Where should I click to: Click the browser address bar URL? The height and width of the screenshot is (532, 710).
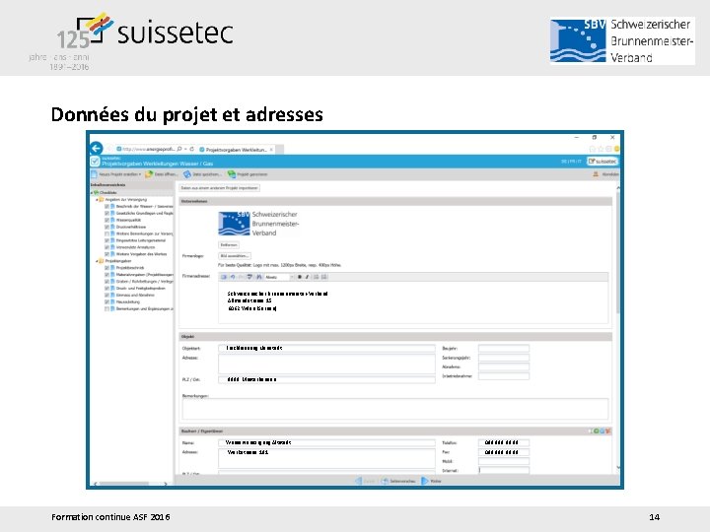click(149, 149)
